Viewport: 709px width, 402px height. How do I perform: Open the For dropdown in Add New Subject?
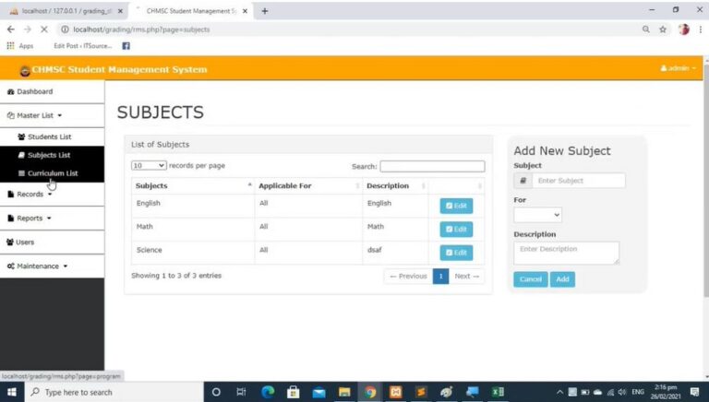(537, 215)
